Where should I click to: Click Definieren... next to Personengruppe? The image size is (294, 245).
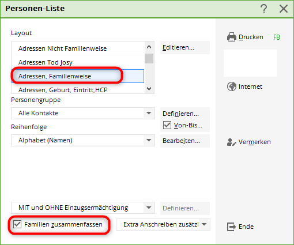[185, 114]
